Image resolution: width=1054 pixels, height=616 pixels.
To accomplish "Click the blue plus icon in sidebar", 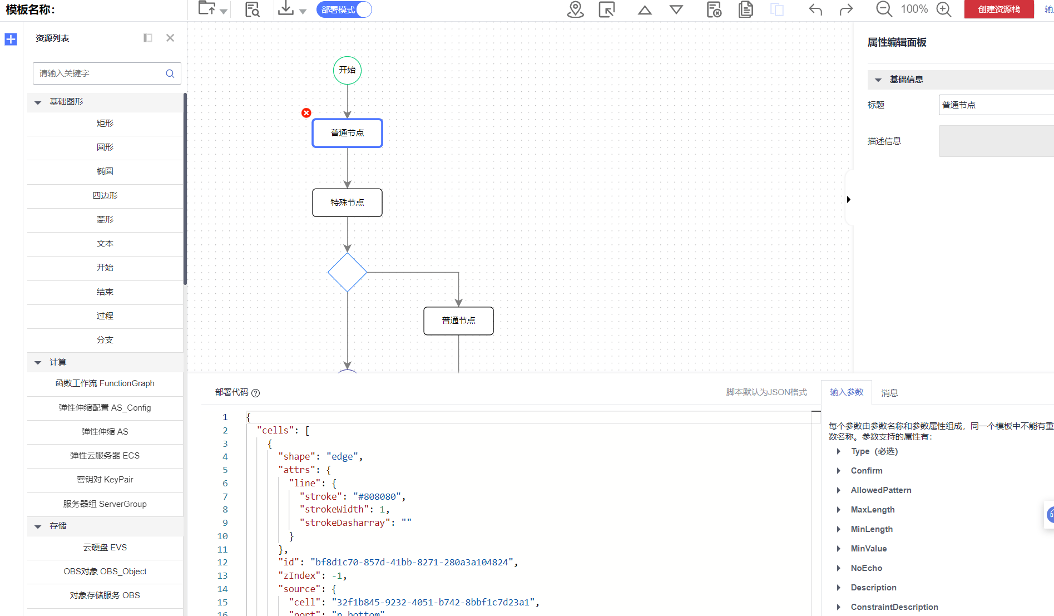I will (x=11, y=39).
